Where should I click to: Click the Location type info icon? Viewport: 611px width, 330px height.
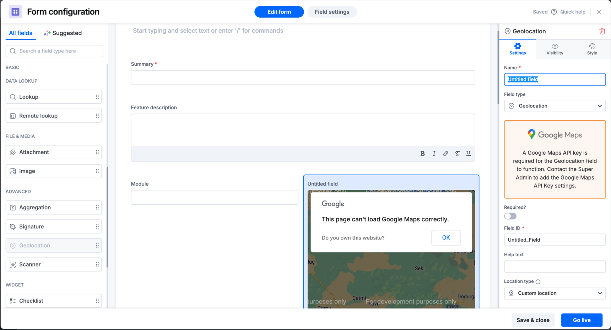538,282
